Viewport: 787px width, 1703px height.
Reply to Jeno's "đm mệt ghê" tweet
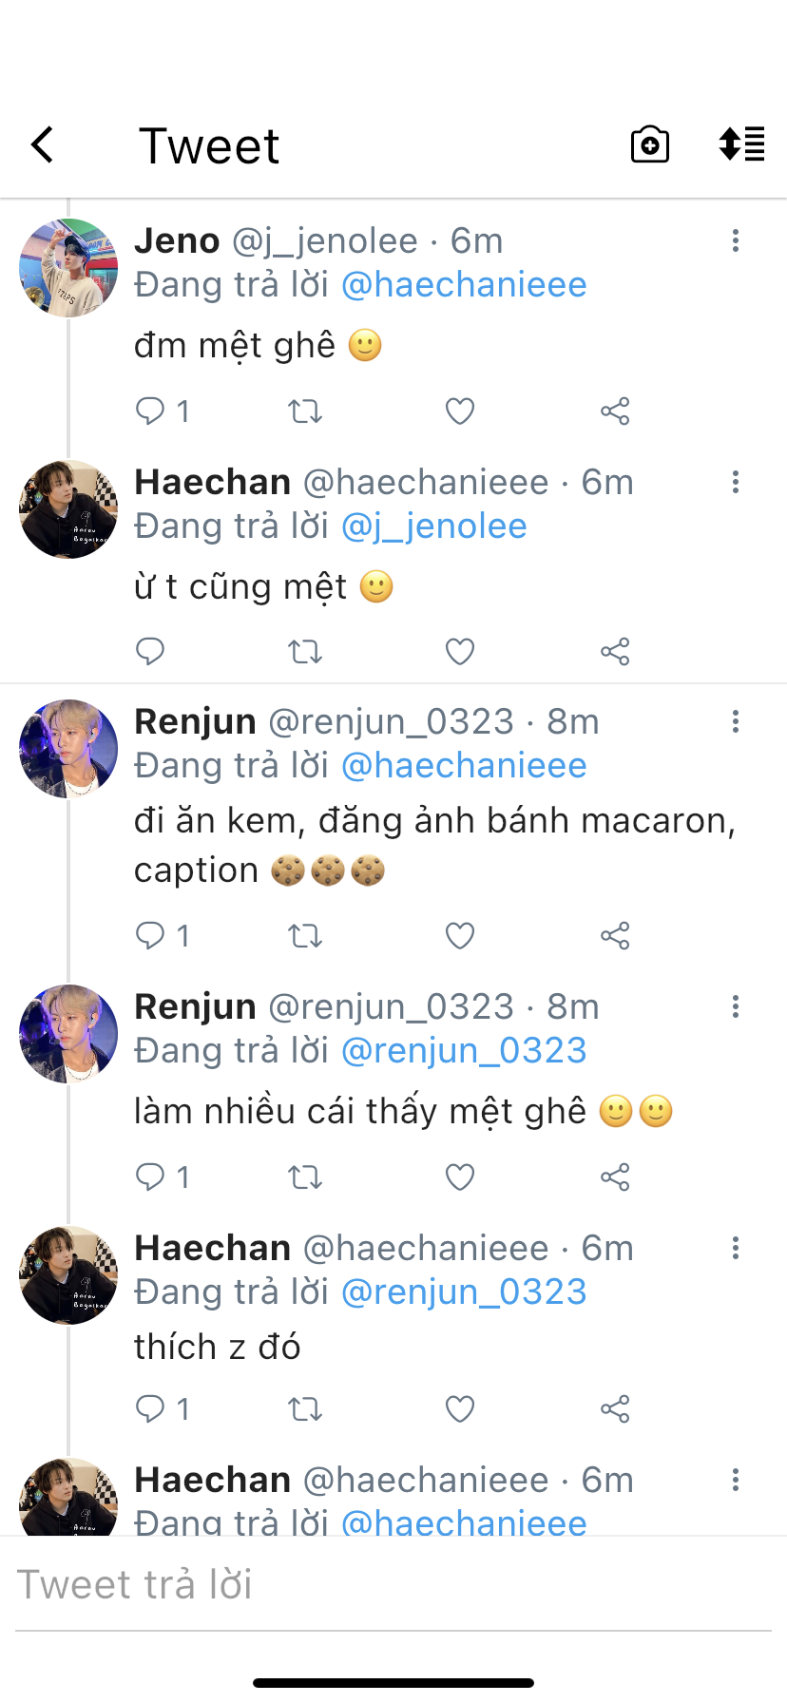pos(150,411)
